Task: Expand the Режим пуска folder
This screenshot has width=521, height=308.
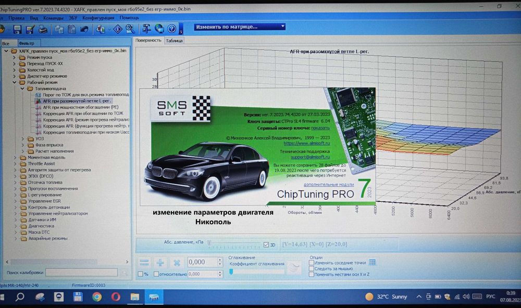Action: pos(14,57)
